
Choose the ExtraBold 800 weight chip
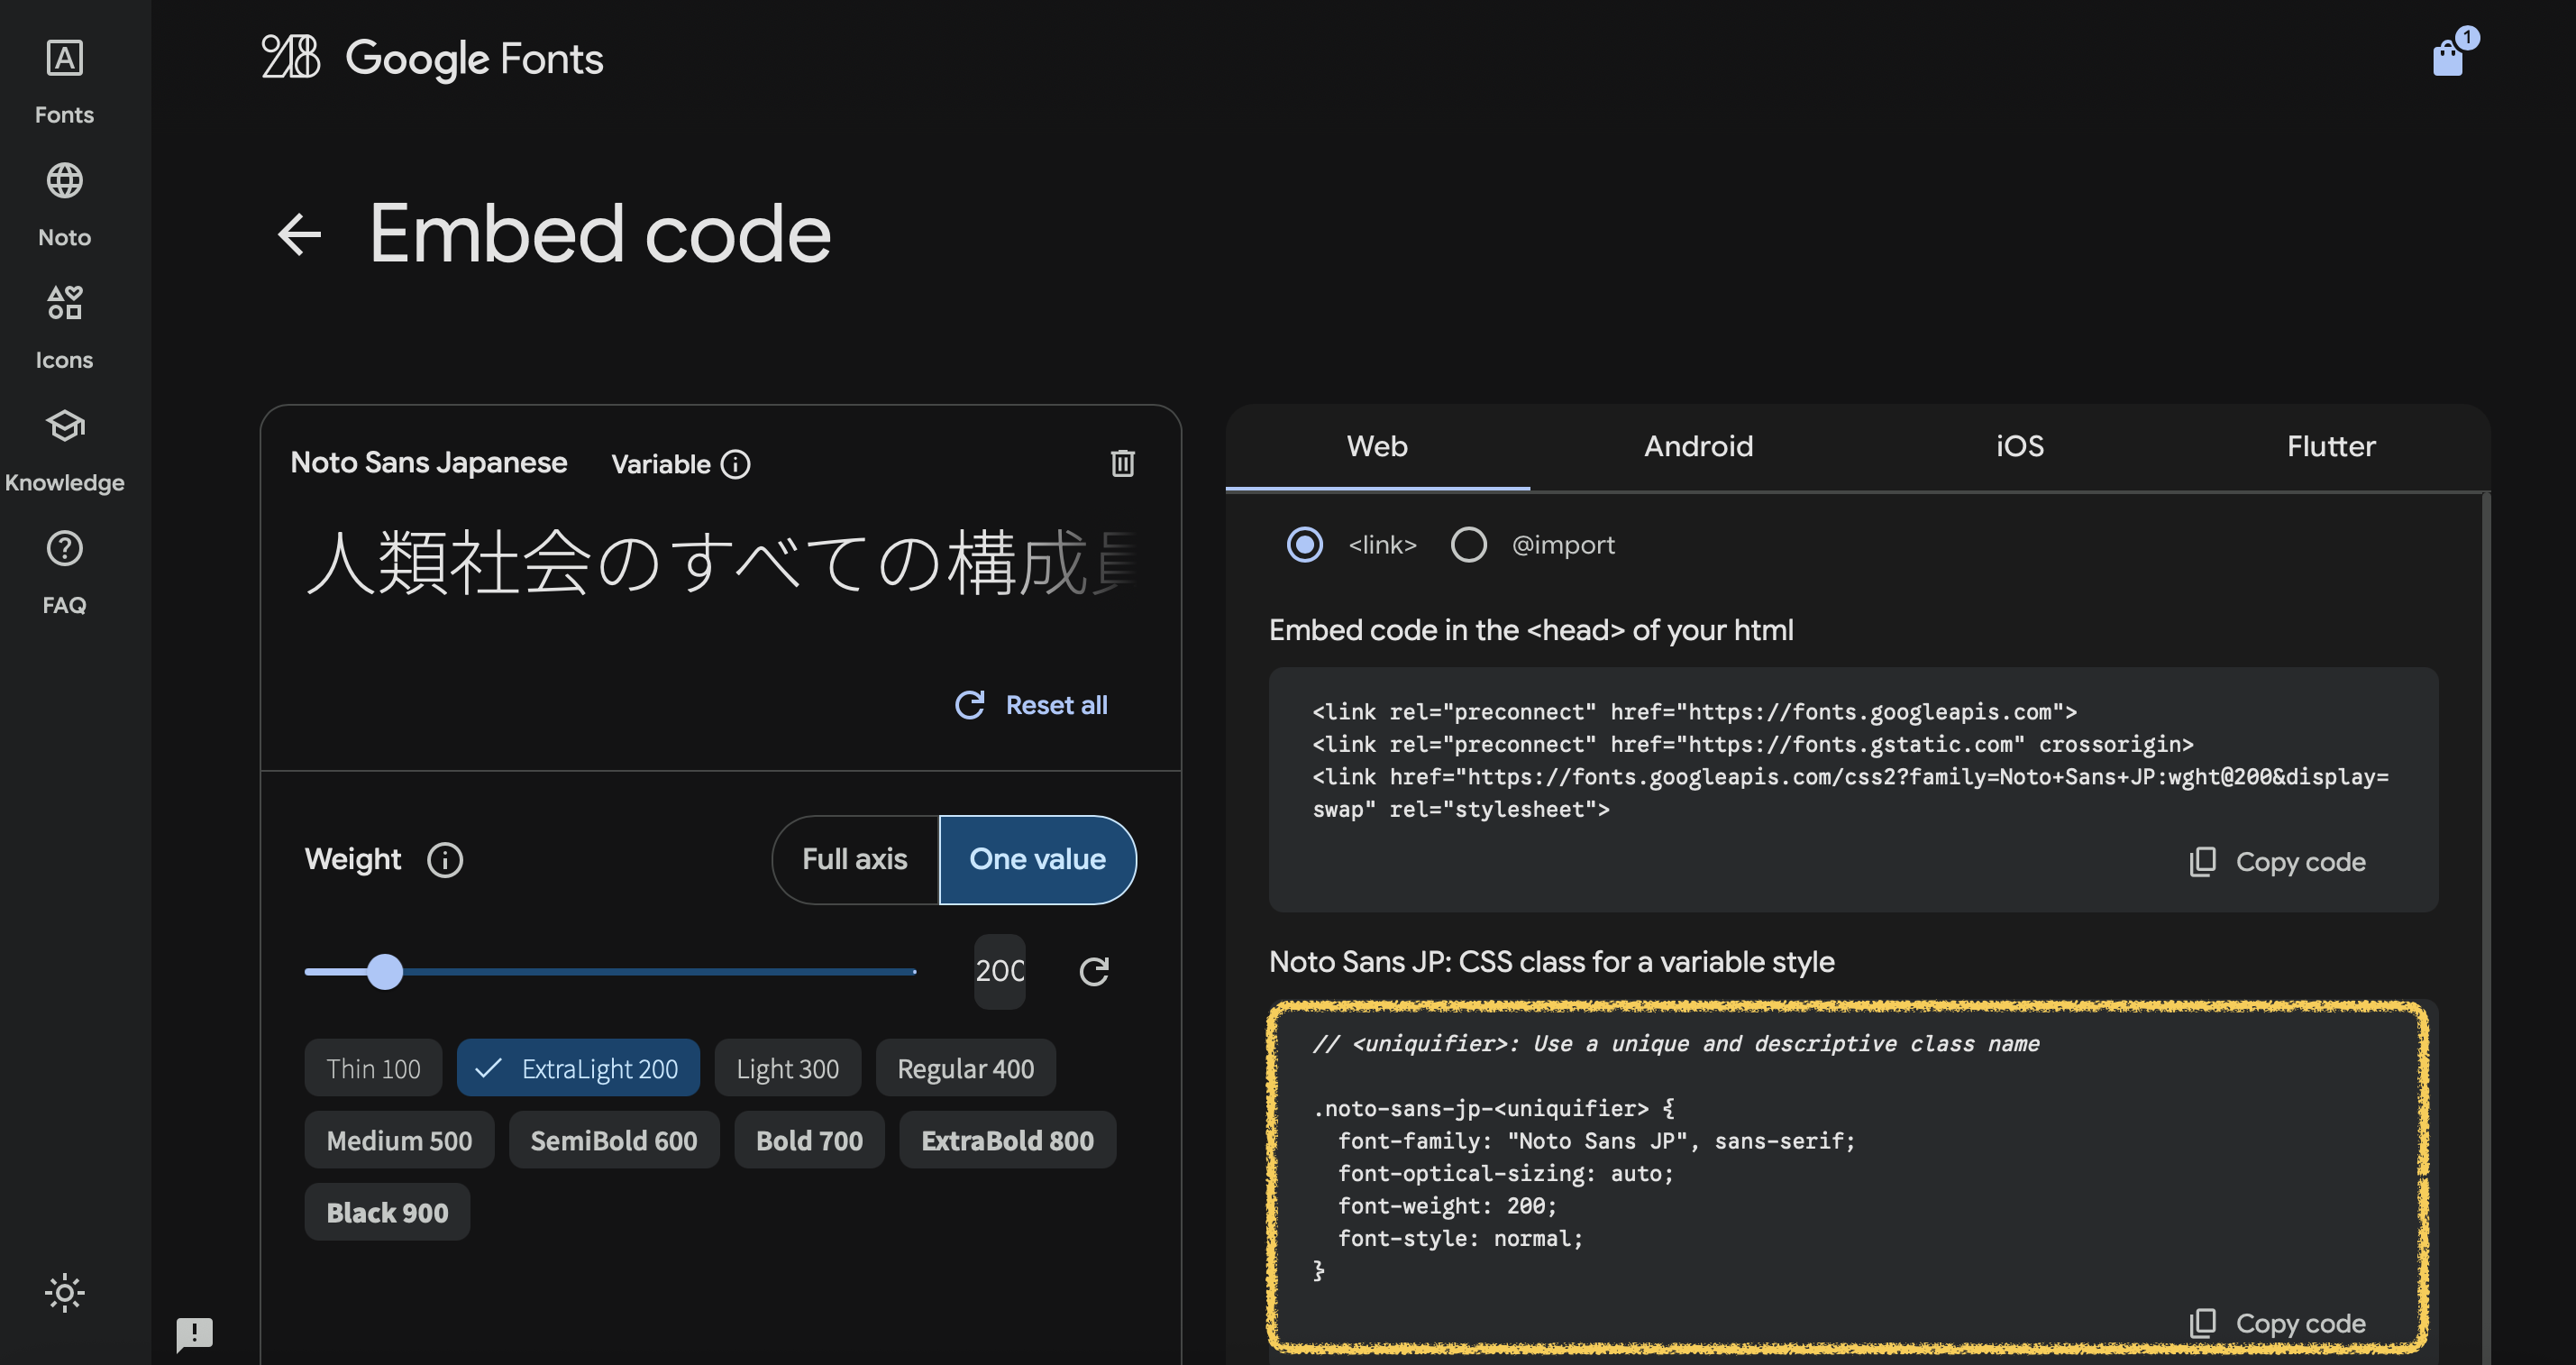[x=1007, y=1140]
